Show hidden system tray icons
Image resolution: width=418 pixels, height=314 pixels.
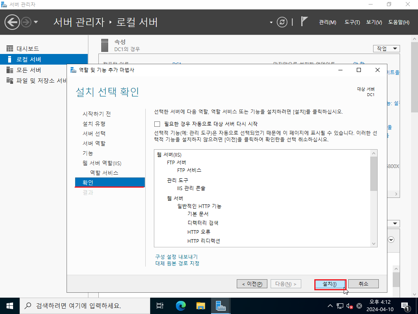point(330,306)
